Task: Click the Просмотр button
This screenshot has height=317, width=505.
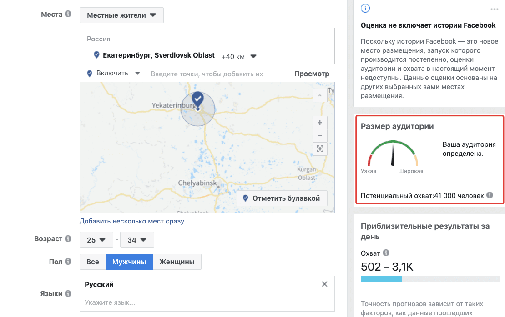Action: (312, 74)
